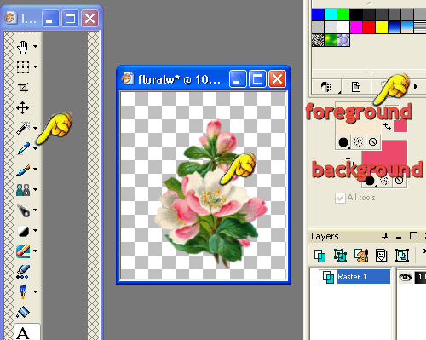
Task: Select the Move tool
Action: 23,108
